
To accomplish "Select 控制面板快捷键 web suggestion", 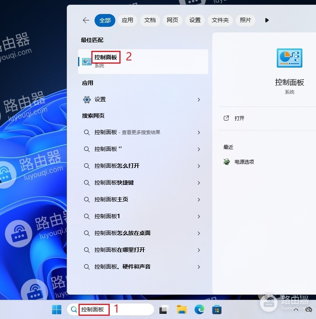I will click(x=143, y=183).
